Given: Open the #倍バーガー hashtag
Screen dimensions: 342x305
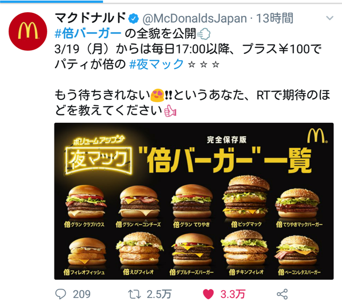Looking at the screenshot, I should pos(88,34).
